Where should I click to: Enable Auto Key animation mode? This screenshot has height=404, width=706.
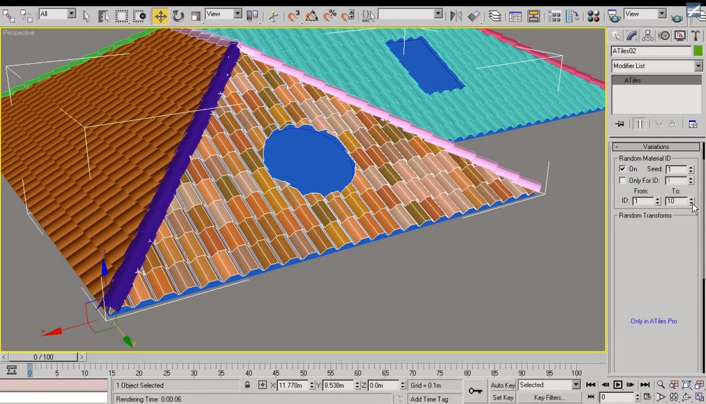pos(503,385)
